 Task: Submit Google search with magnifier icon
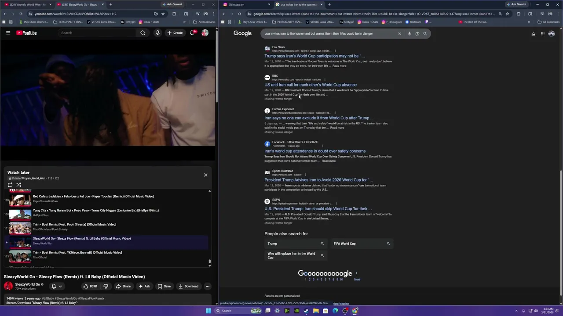coord(425,33)
